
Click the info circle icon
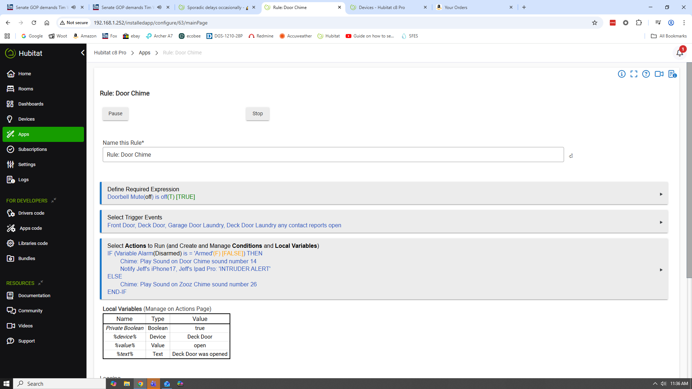(x=621, y=74)
